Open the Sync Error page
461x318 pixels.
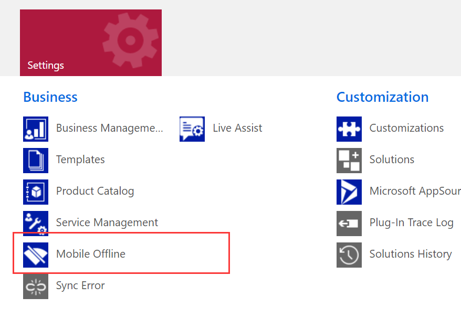click(x=80, y=285)
